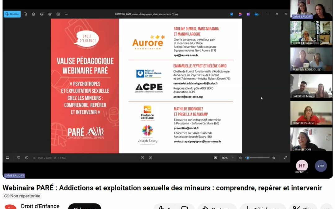
Task: Click the Partager share button
Action: (217, 207)
